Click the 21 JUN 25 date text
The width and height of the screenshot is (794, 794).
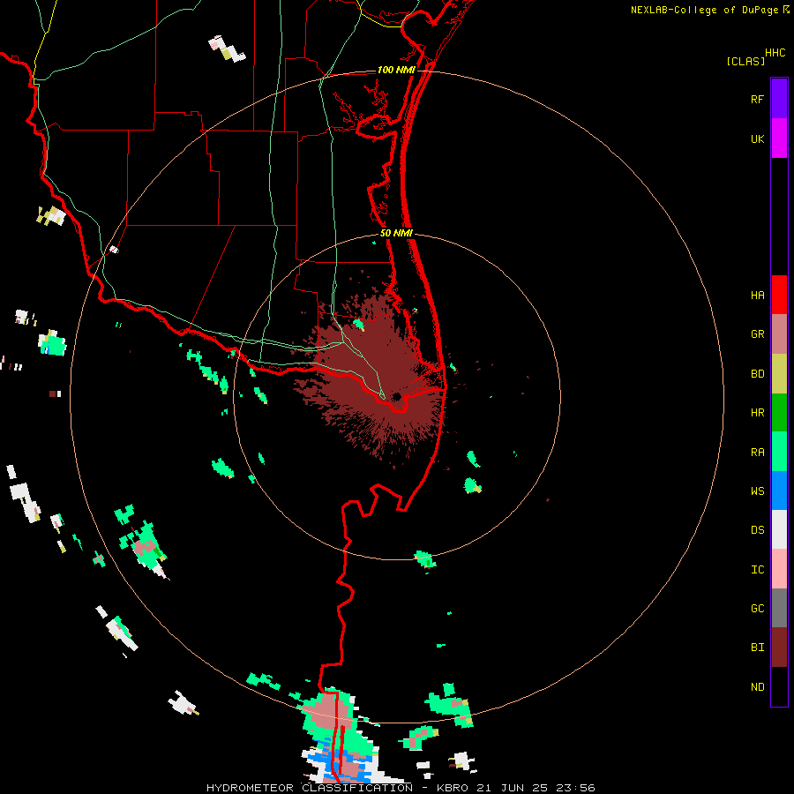pyautogui.click(x=514, y=788)
